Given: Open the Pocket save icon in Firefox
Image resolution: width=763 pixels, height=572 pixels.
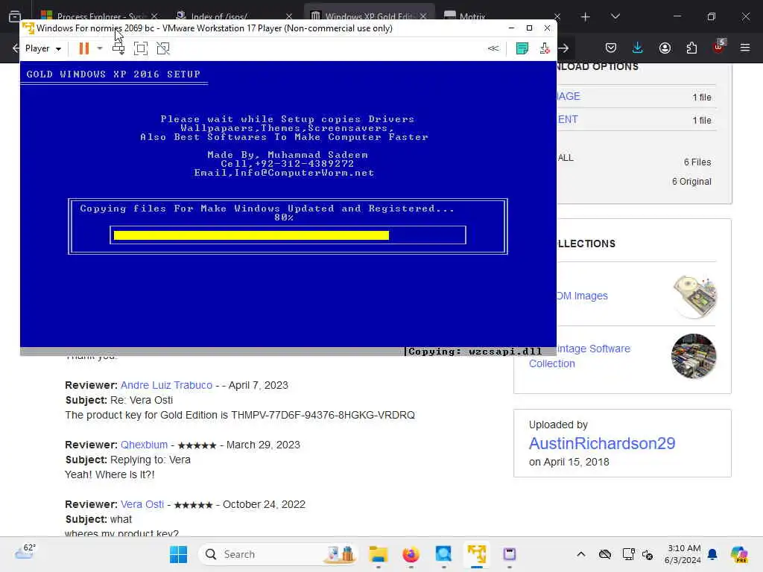Looking at the screenshot, I should coord(611,48).
